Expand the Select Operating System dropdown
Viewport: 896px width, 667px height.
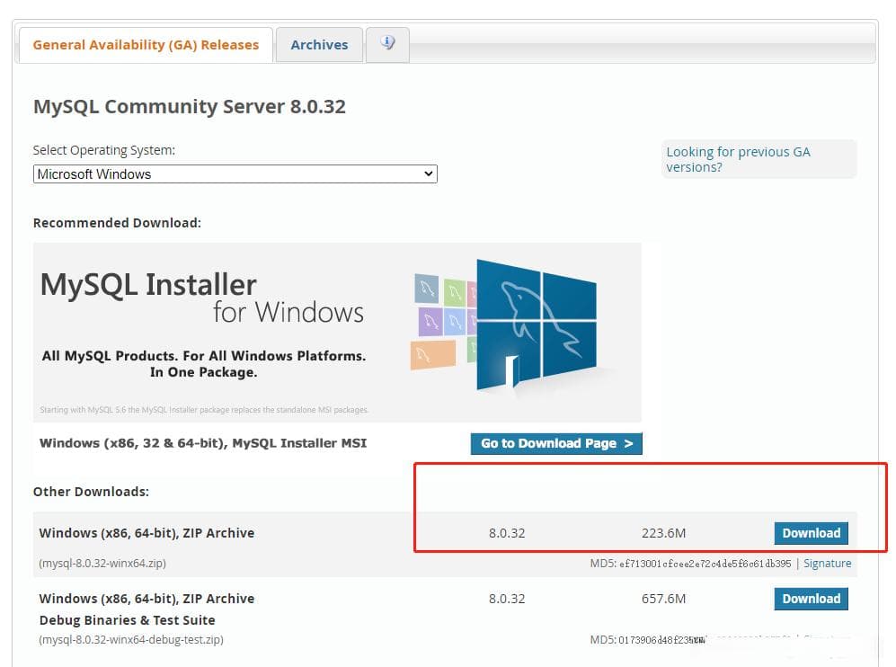point(235,173)
